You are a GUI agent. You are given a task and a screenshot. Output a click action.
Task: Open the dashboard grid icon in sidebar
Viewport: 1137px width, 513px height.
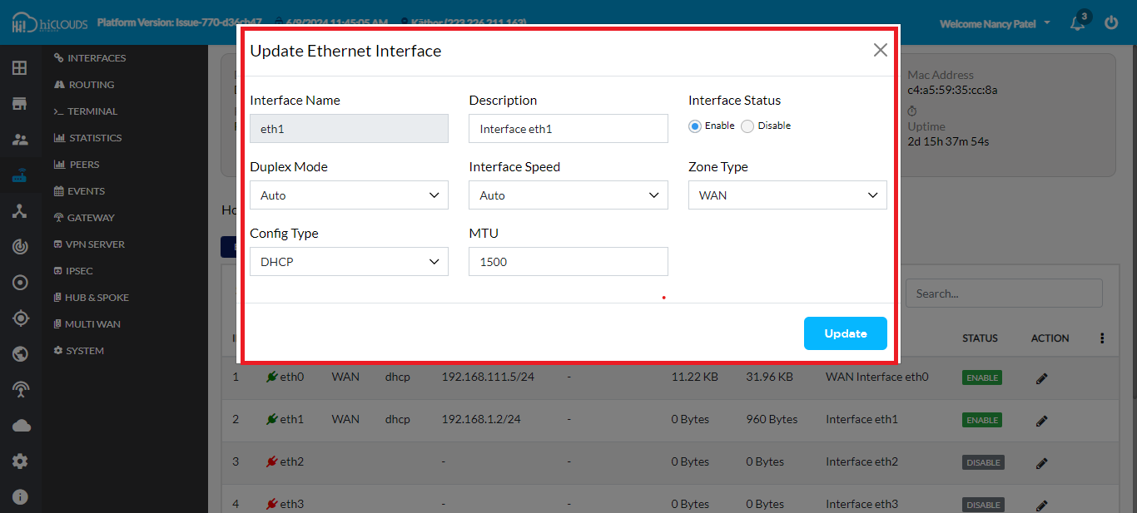tap(20, 67)
